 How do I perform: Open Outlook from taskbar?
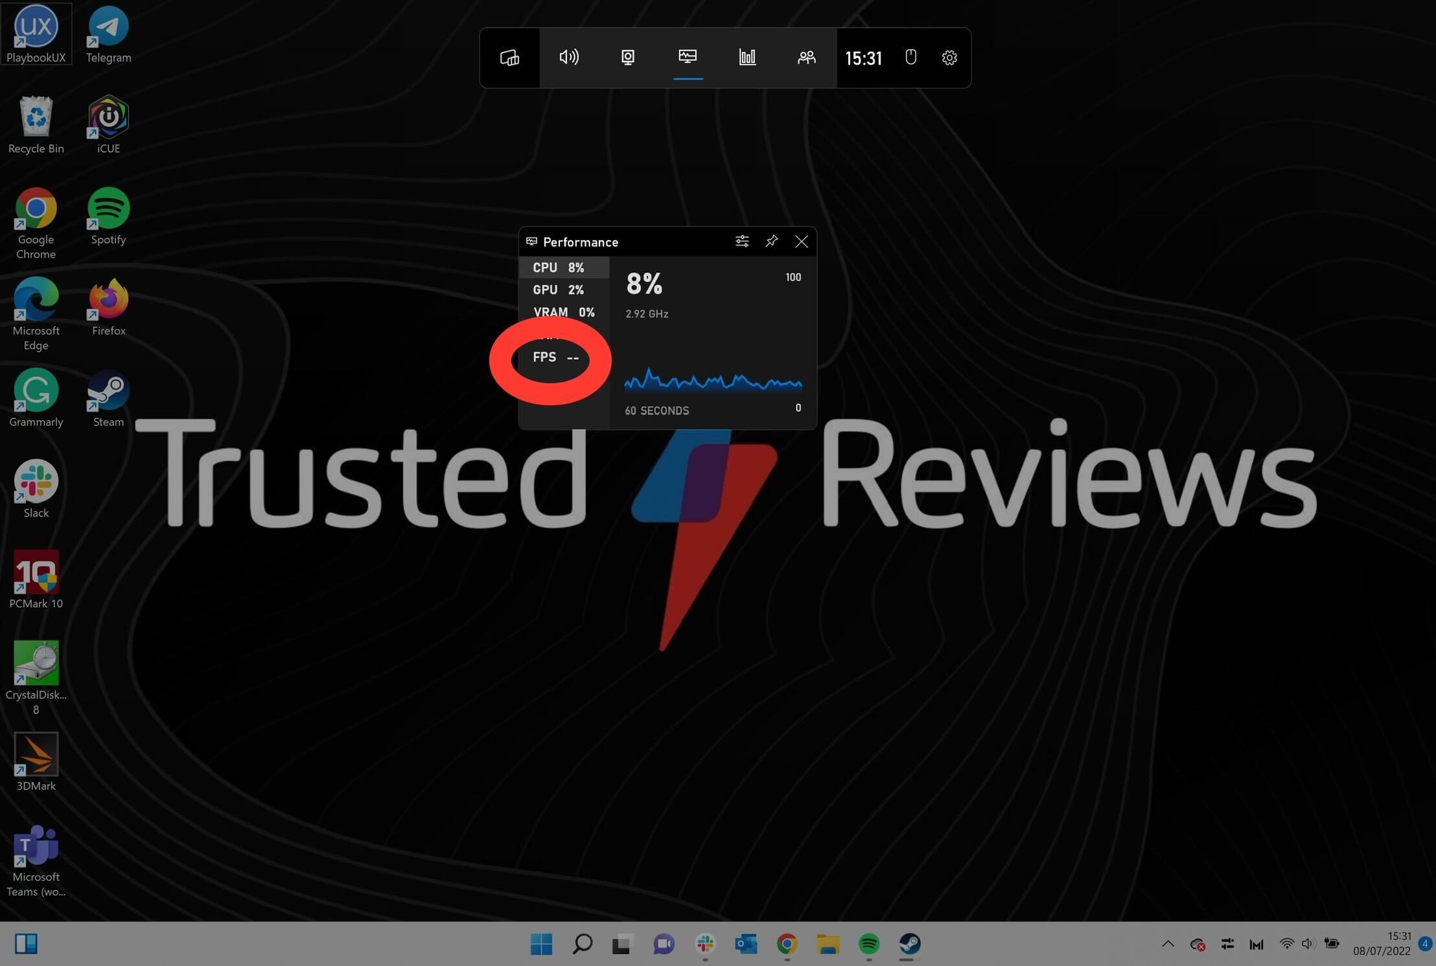pos(746,944)
